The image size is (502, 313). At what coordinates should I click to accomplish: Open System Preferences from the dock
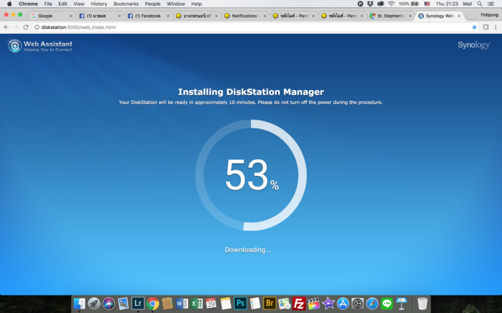(x=358, y=304)
